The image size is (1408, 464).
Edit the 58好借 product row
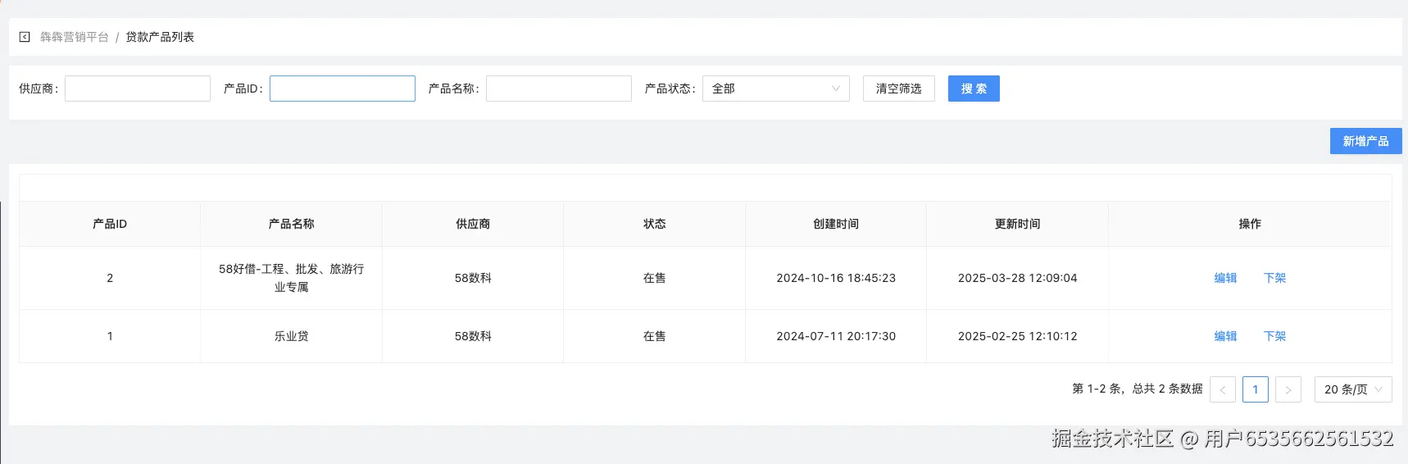pos(1225,278)
